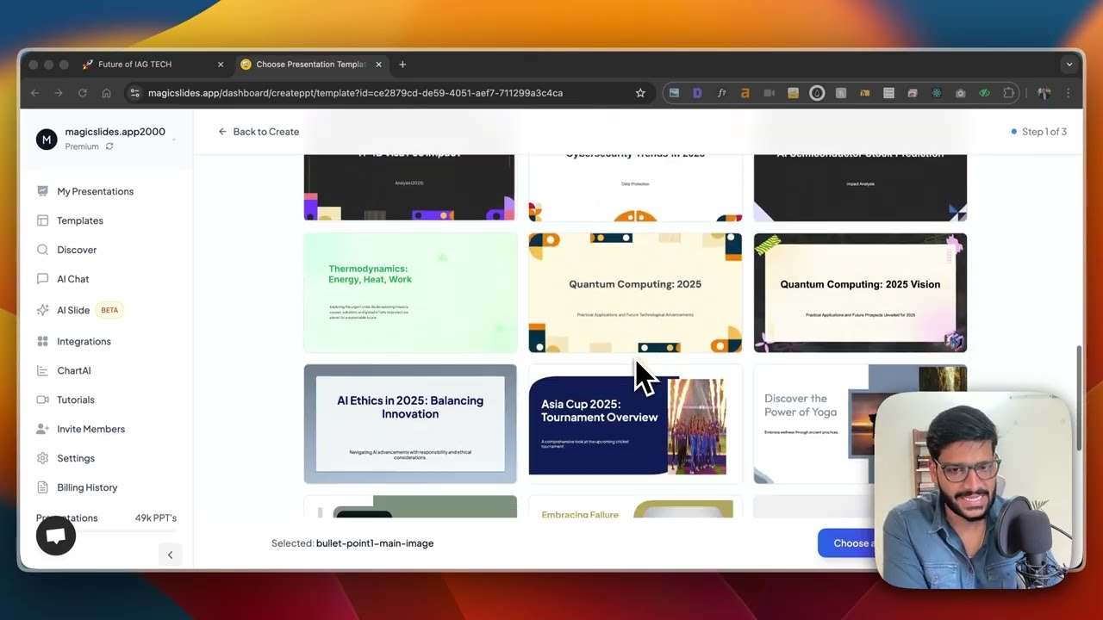Open My Presentations in sidebar
Screen dimensions: 1103x620
86,191
